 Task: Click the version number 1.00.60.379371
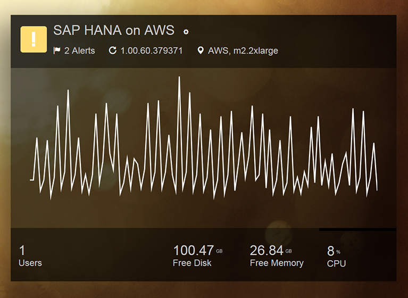(152, 51)
